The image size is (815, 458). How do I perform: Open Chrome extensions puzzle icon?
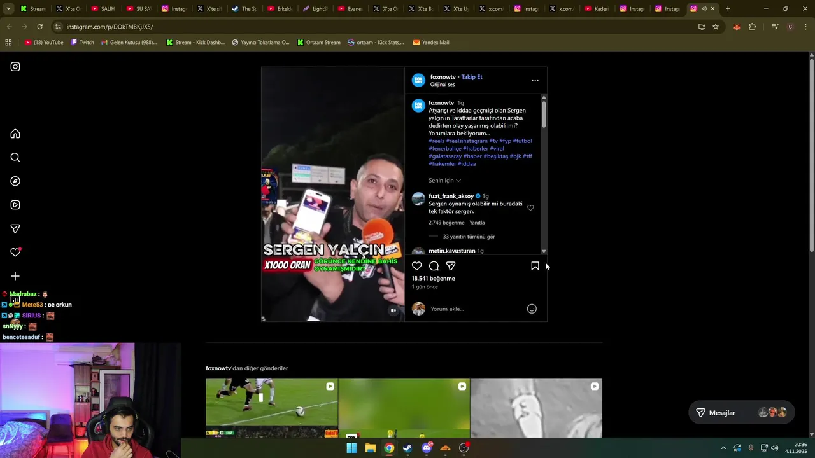pos(753,27)
